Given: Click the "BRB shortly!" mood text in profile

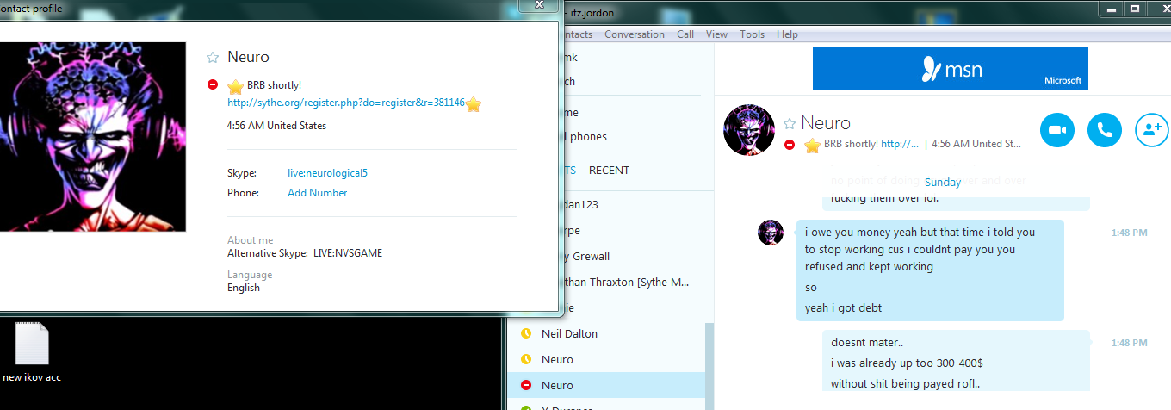Looking at the screenshot, I should pos(274,85).
